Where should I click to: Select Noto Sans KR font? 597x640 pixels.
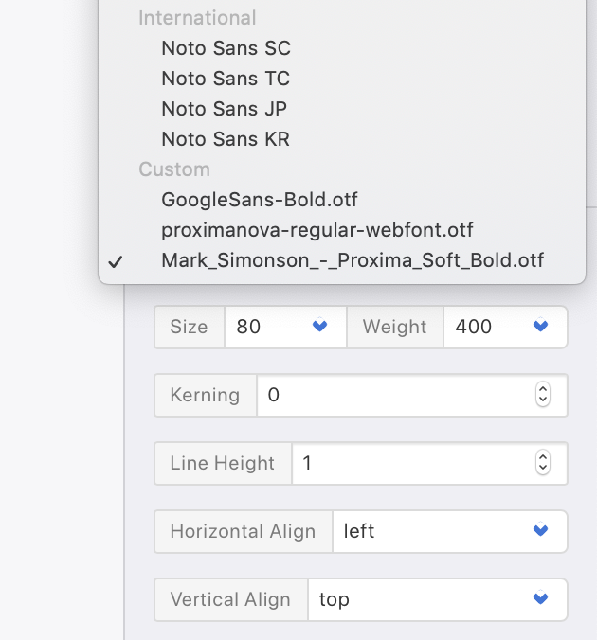pos(226,139)
